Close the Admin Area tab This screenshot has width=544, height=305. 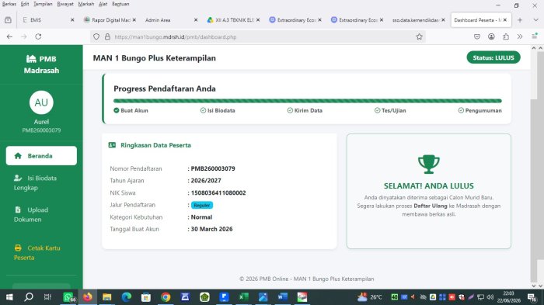[196, 20]
